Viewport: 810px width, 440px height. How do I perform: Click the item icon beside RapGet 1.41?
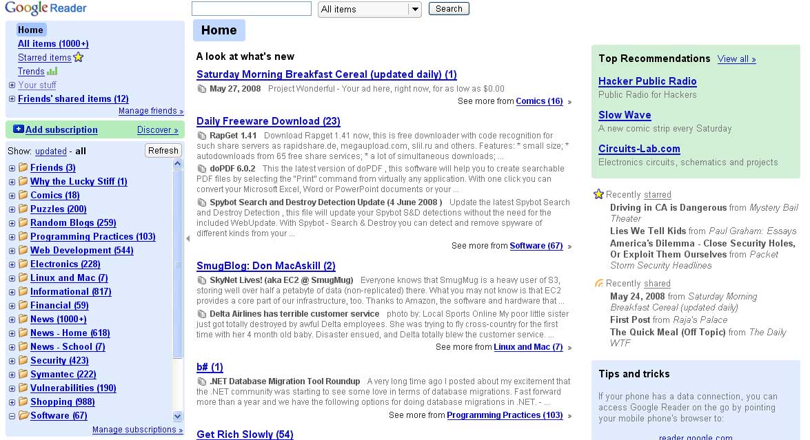[202, 136]
